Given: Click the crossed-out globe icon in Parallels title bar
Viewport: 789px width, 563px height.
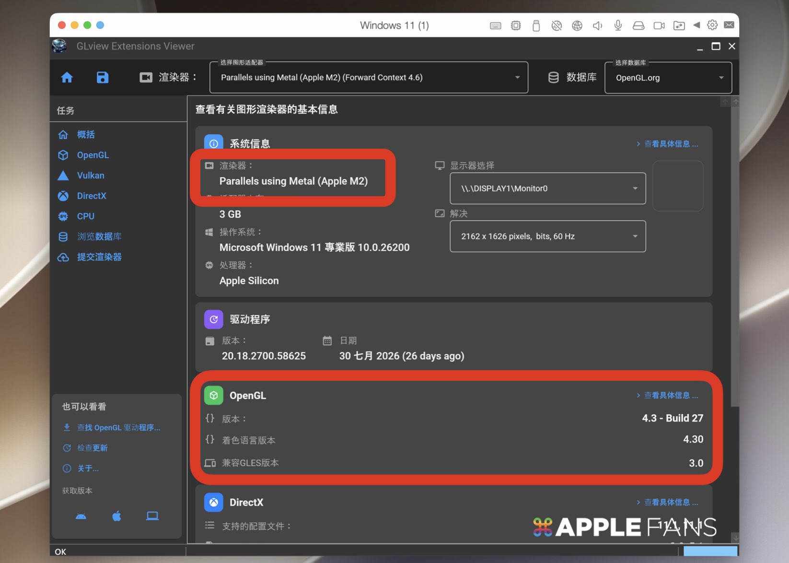Looking at the screenshot, I should coord(557,25).
